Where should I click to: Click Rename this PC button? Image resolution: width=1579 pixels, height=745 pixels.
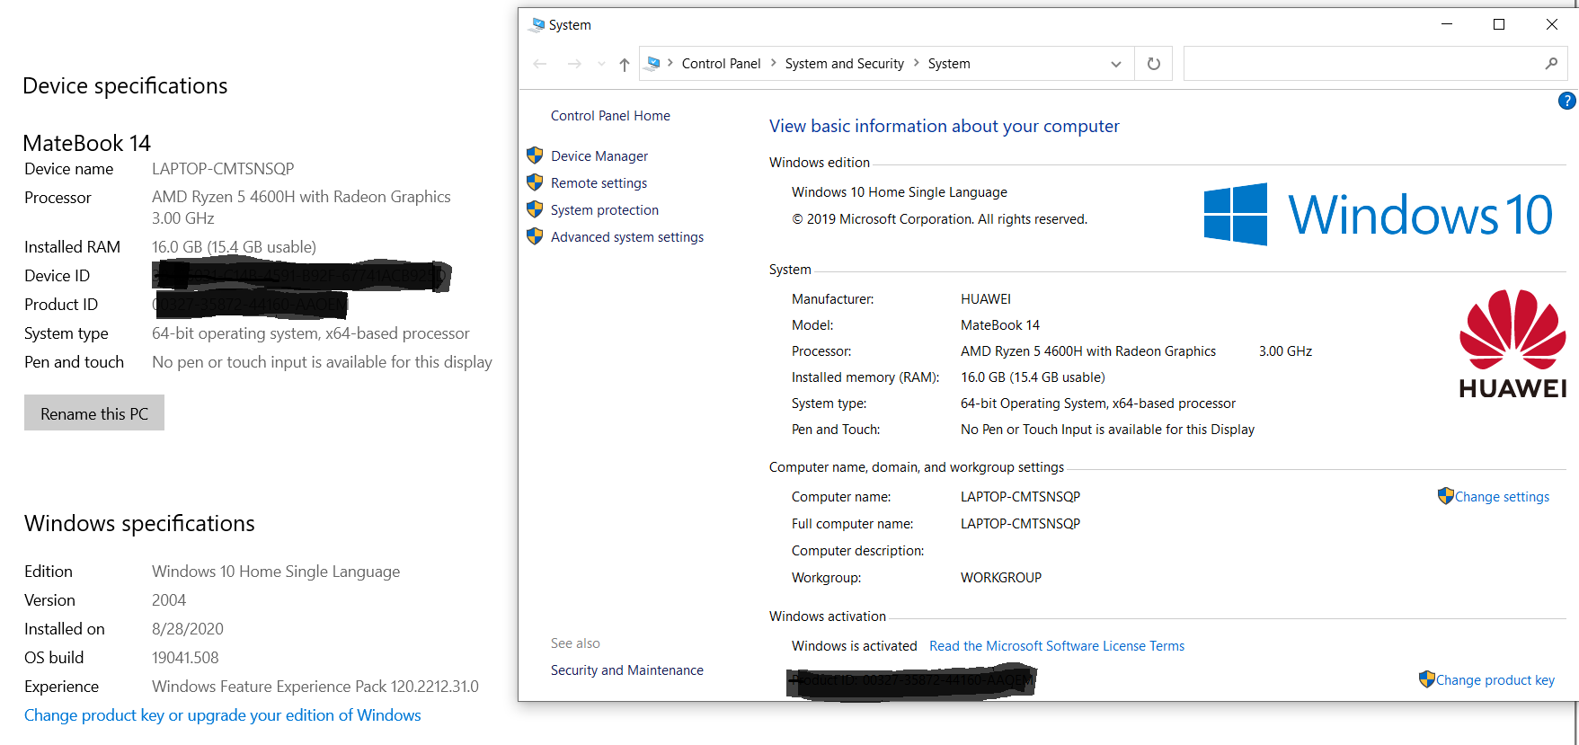[94, 413]
